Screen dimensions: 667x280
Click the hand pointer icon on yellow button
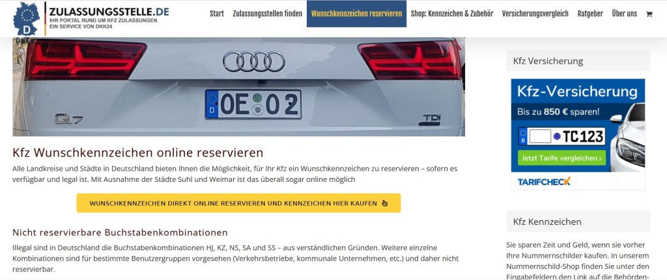pos(384,203)
